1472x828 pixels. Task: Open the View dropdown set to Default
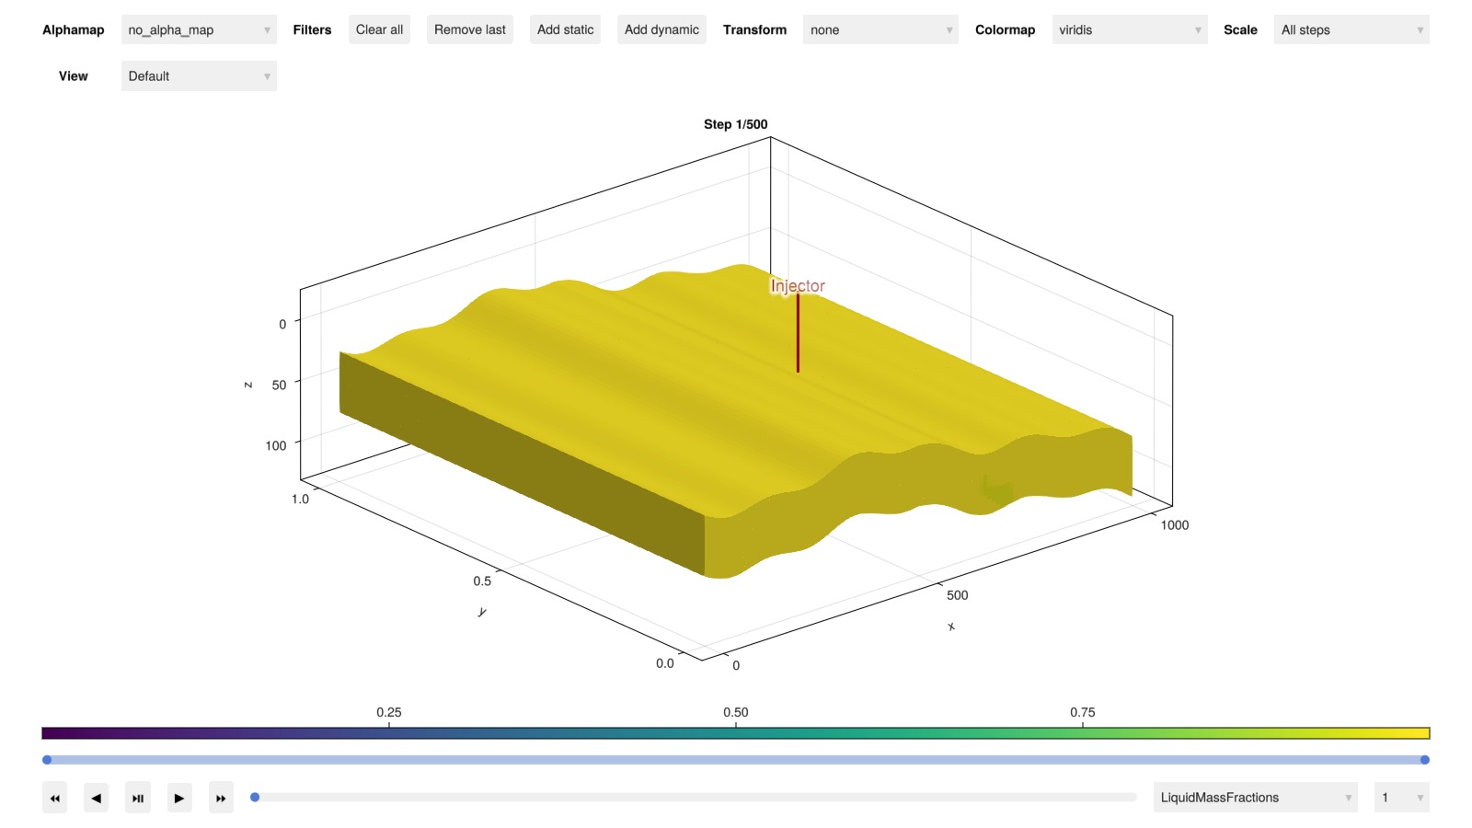pos(199,76)
